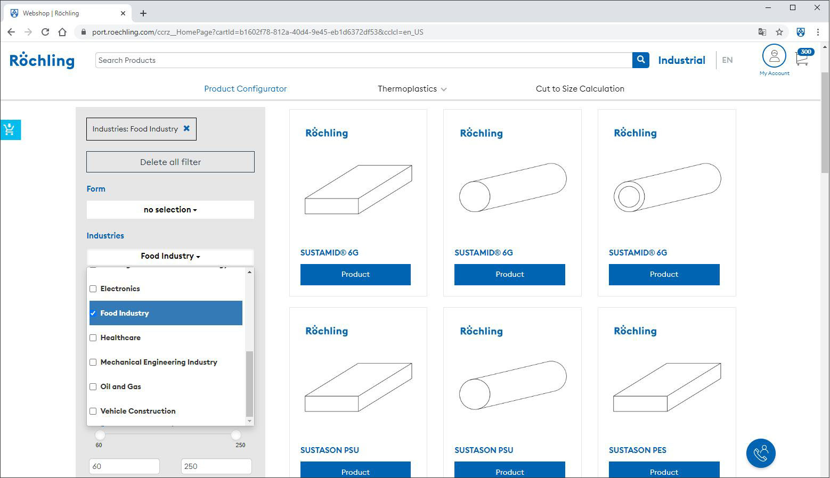Click SUSTASON PES title text
This screenshot has height=478, width=830.
(x=638, y=450)
